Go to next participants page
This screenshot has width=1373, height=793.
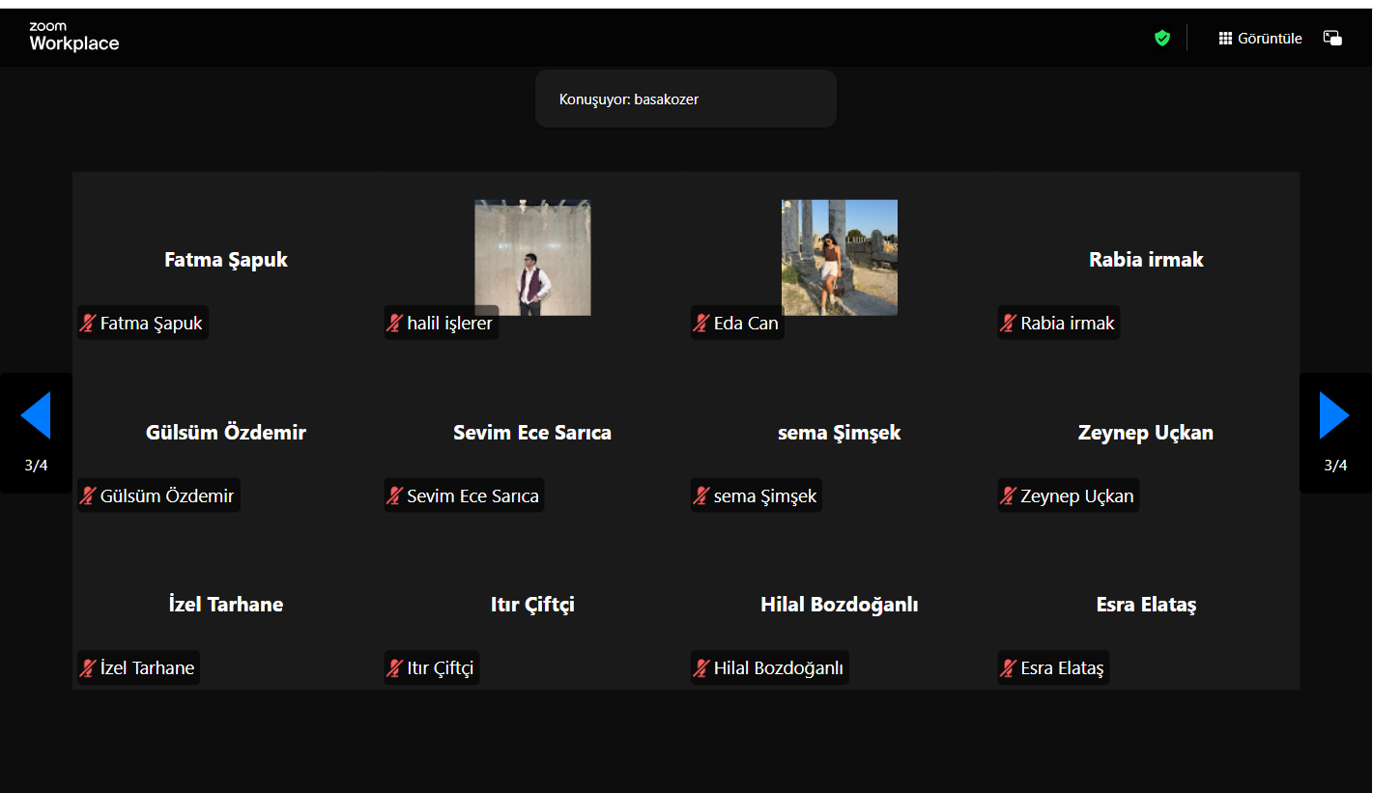coord(1334,416)
